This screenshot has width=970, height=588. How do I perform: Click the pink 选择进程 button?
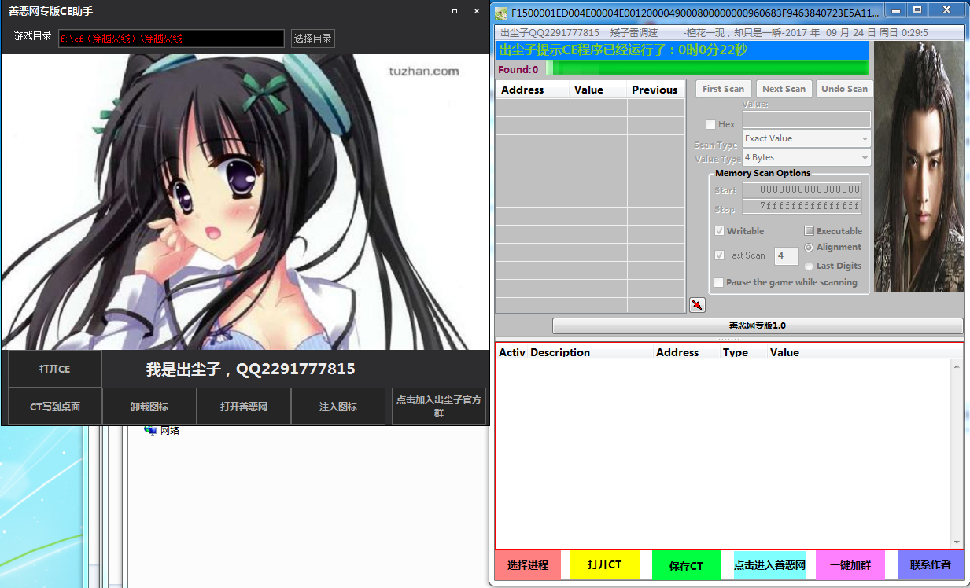[528, 564]
